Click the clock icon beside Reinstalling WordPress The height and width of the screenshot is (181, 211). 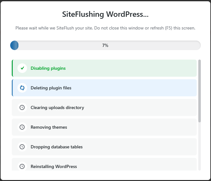click(22, 166)
